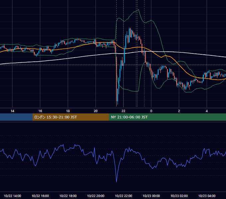Click the 10/22 22:00 date label

point(123,196)
